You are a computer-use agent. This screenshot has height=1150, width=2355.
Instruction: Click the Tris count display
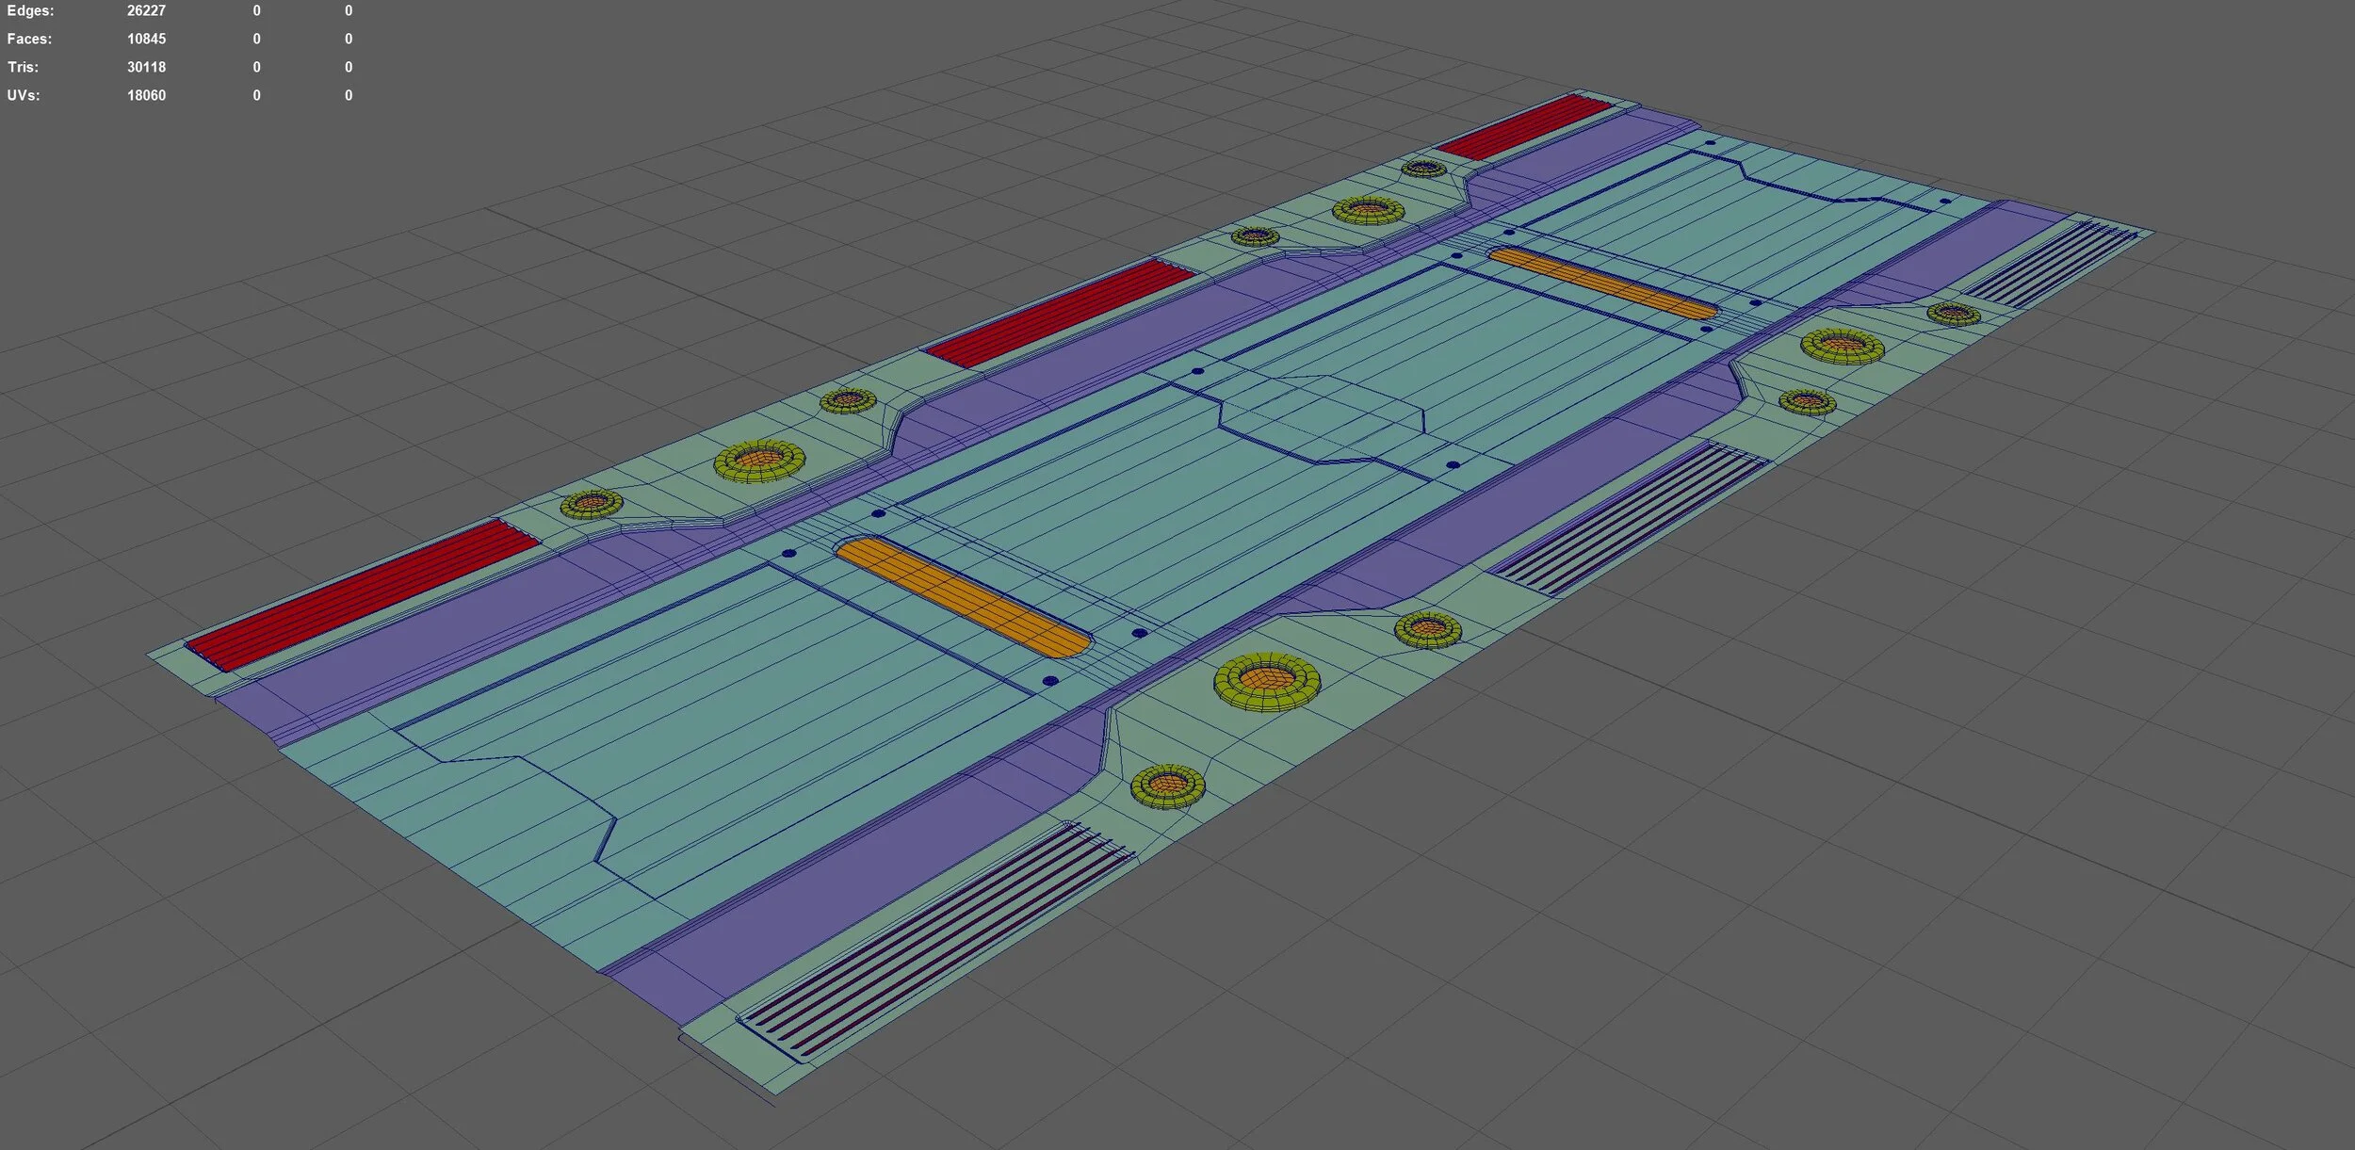coord(24,67)
